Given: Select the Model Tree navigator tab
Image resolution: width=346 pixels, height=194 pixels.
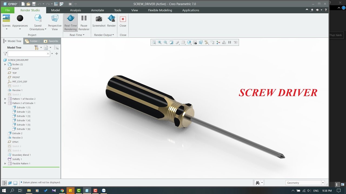Looking at the screenshot, I should click(12, 41).
